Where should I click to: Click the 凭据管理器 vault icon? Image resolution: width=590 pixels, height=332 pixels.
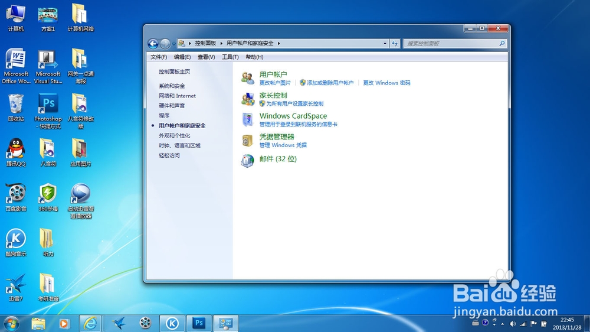pyautogui.click(x=248, y=140)
